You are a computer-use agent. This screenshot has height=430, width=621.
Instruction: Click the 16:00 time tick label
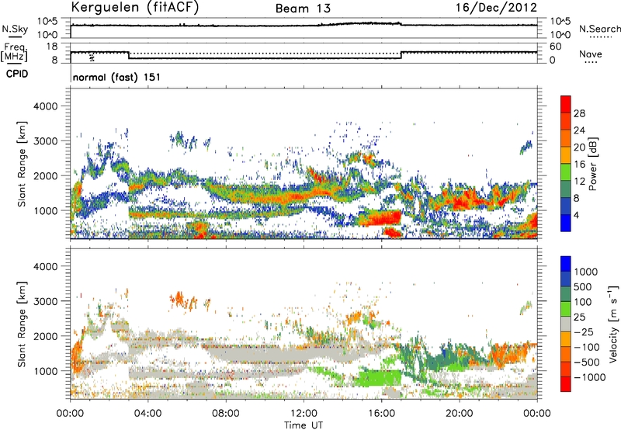[x=381, y=414]
